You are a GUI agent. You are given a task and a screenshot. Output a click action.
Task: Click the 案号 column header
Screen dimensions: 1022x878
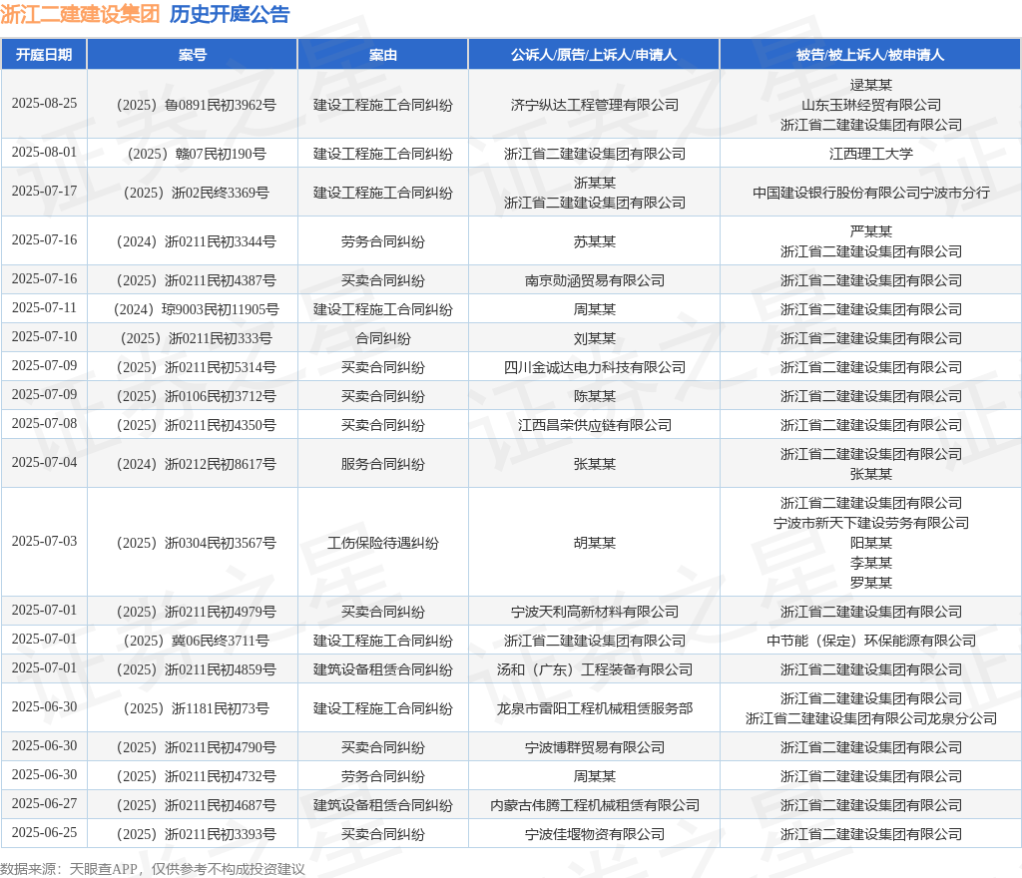coord(193,55)
